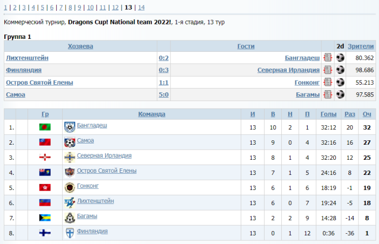Viewport: 379px width, 244px height.
Task: Click 2D ball icon for Самоа–Багамы match
Action: [x=340, y=94]
